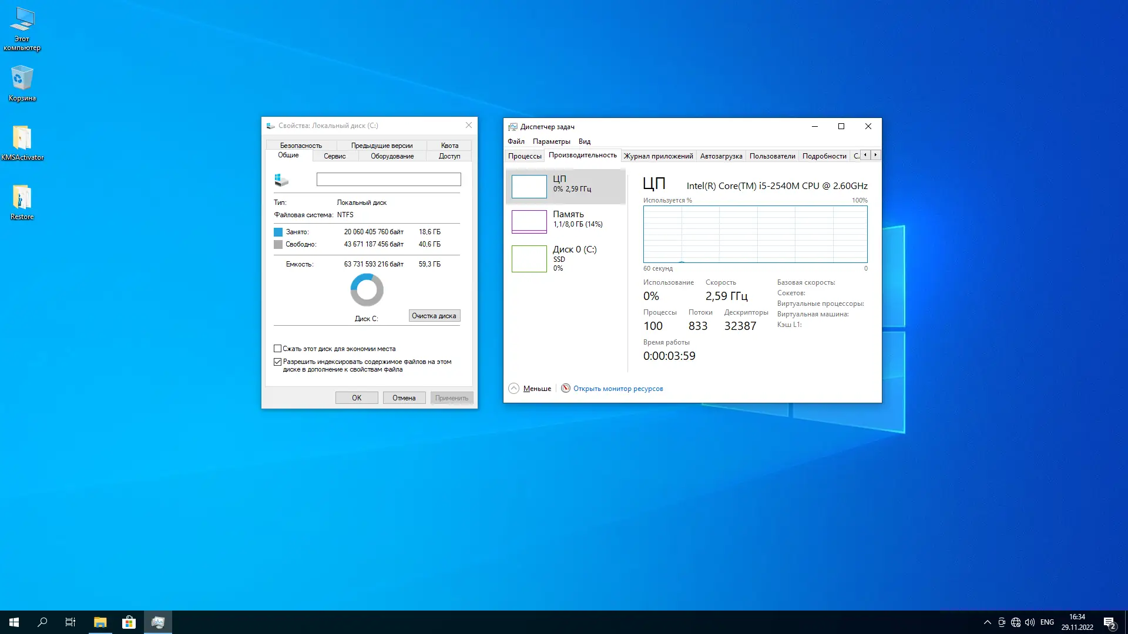Select the 'Память' memory usage graph thumbnail
The height and width of the screenshot is (634, 1128).
pyautogui.click(x=529, y=221)
